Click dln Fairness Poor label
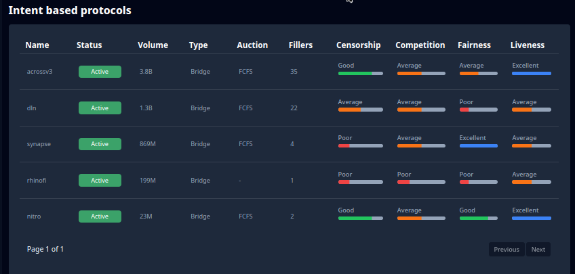The image size is (575, 274). [x=467, y=101]
